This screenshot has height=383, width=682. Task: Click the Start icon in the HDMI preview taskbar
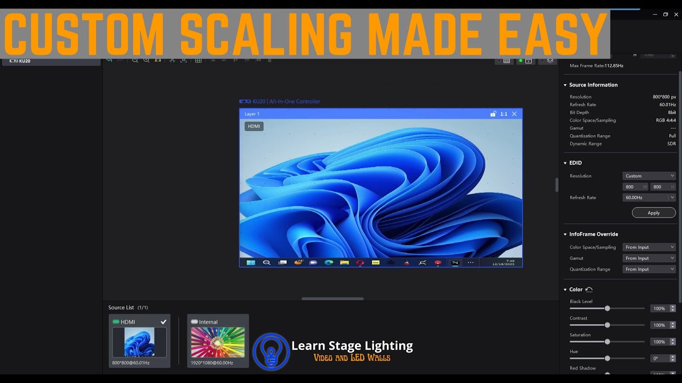[250, 262]
